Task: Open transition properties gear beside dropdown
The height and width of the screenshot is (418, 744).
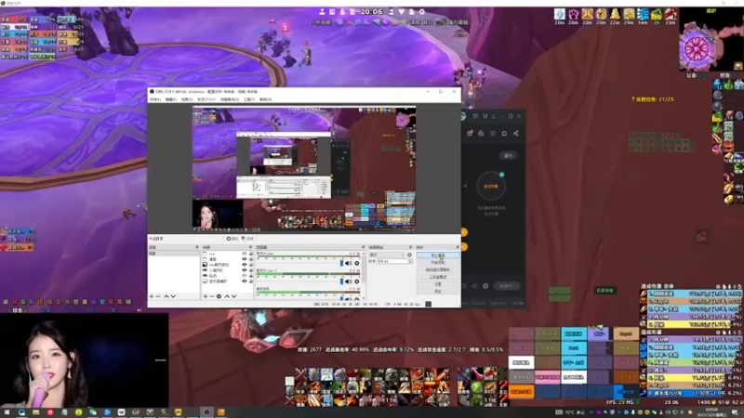Action: [x=409, y=255]
